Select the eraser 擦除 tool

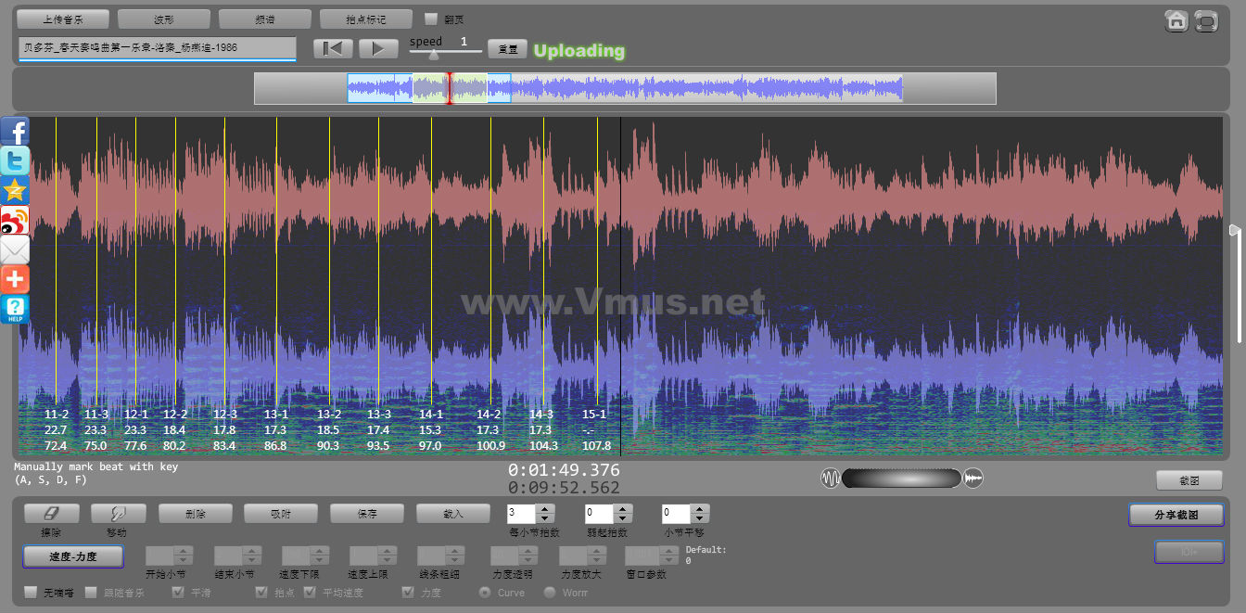coord(51,513)
